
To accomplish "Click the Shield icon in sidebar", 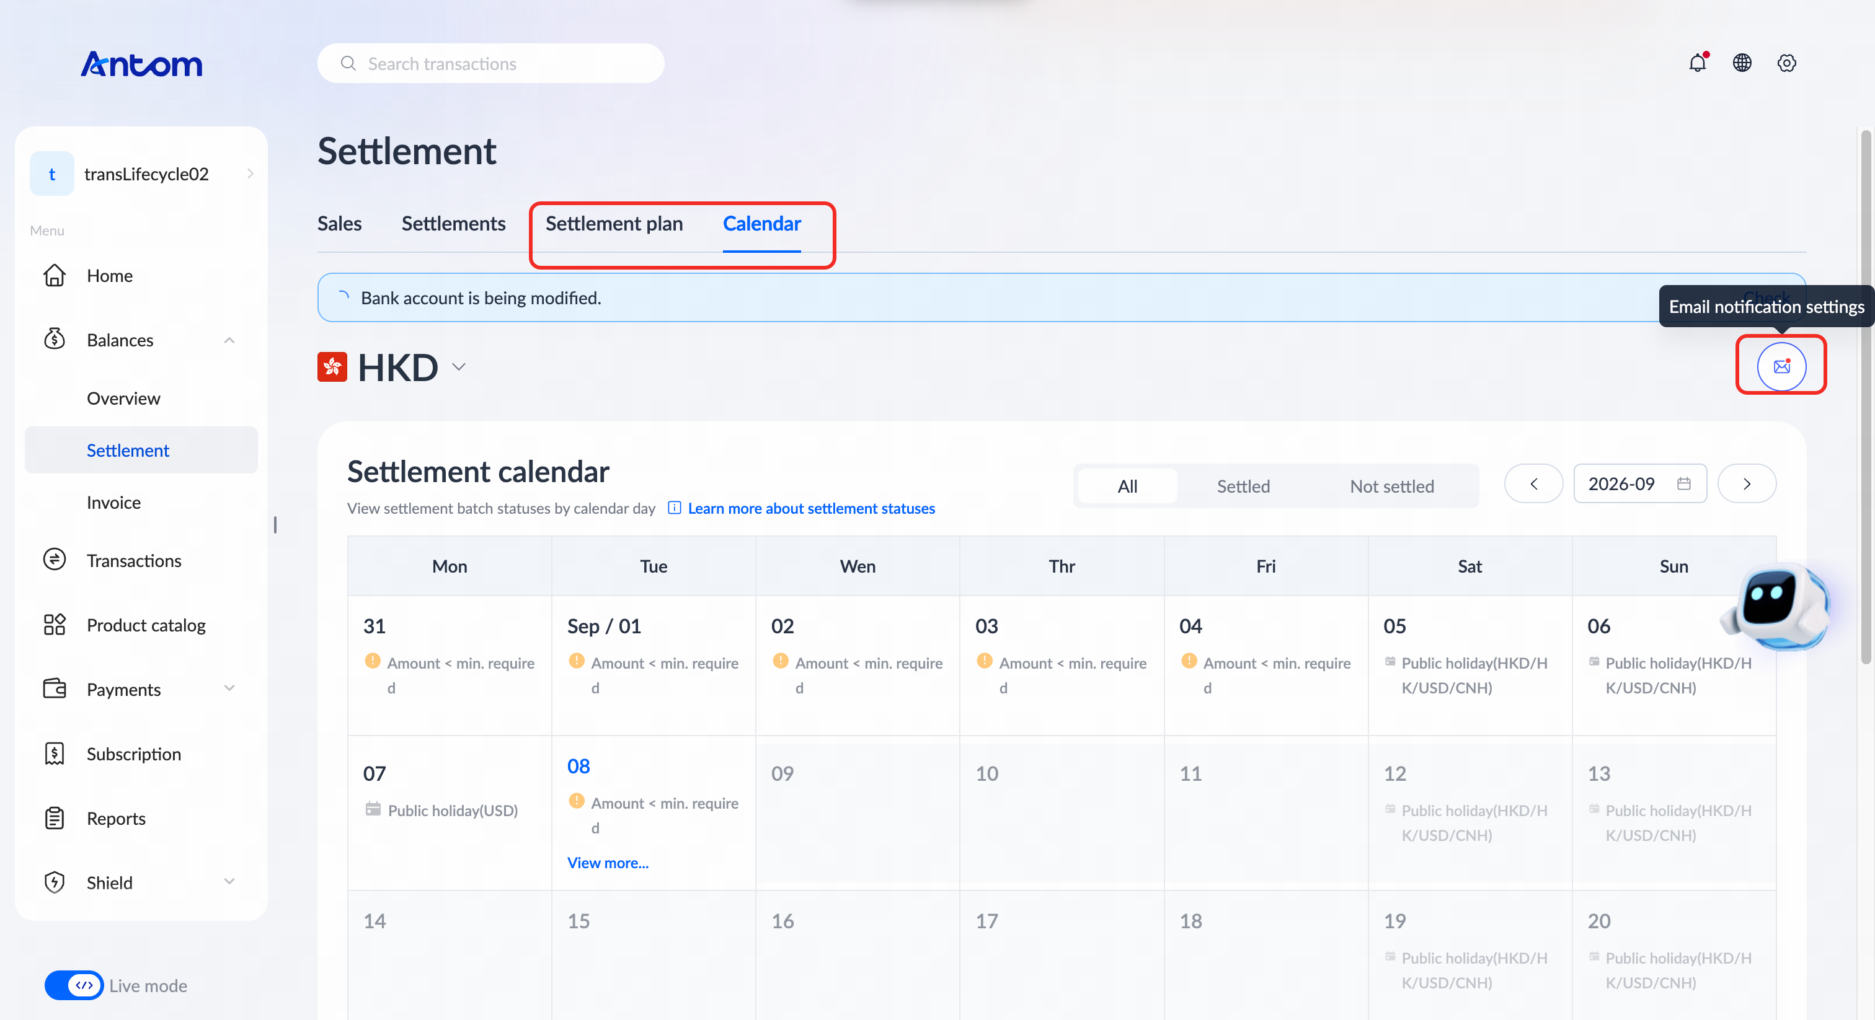I will pos(55,882).
